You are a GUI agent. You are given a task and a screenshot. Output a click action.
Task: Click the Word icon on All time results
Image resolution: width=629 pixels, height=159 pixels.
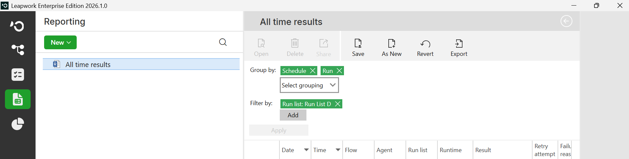pyautogui.click(x=57, y=64)
